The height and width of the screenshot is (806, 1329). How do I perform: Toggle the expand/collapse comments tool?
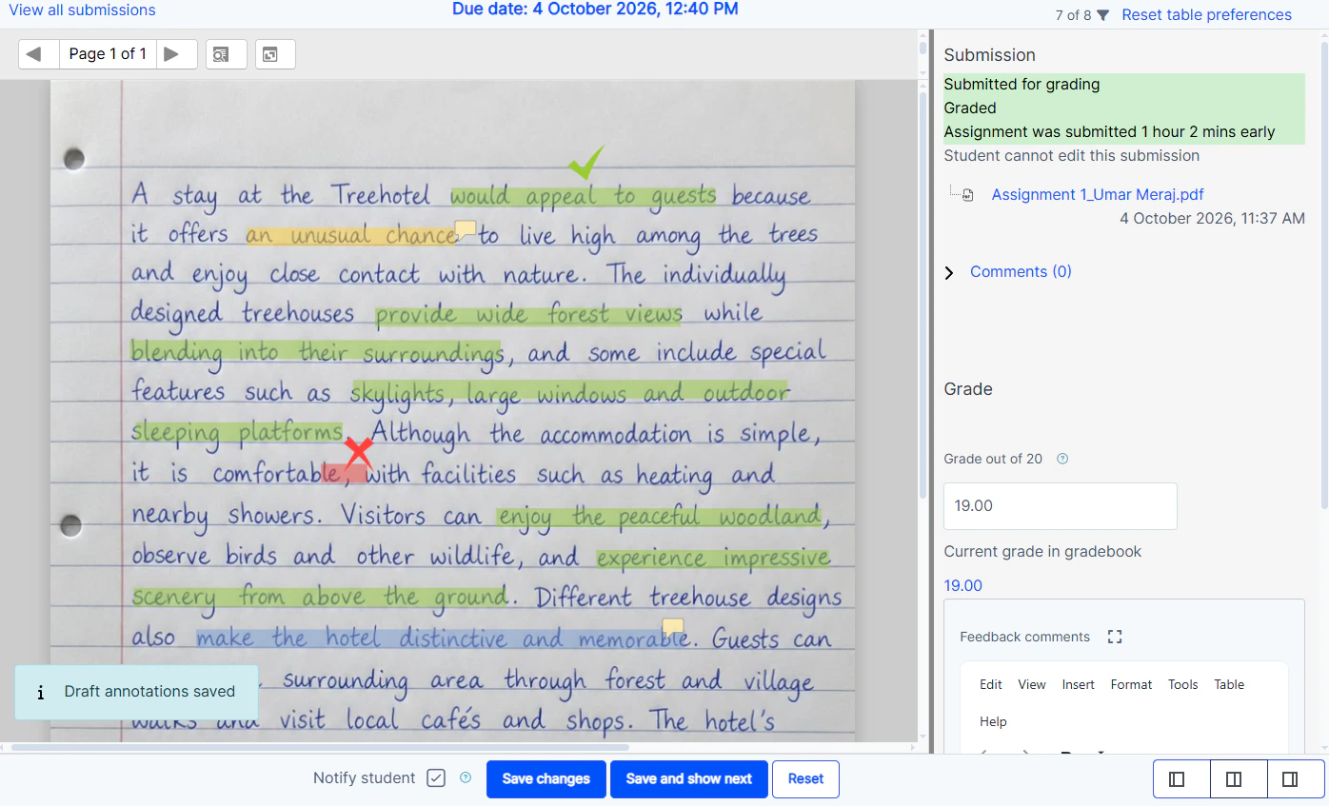tap(275, 54)
